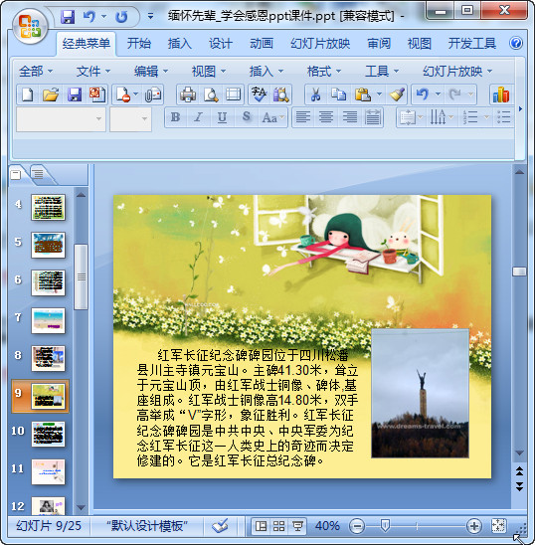Expand the 工具 dropdown menu
The width and height of the screenshot is (535, 545).
point(381,72)
